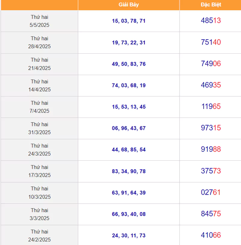Click Giải Bảy numbers 15, 53, 13, 45

click(x=129, y=107)
